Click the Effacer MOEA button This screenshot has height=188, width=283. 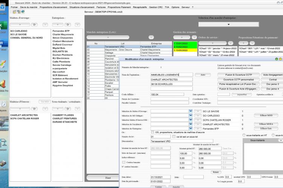click(266, 124)
